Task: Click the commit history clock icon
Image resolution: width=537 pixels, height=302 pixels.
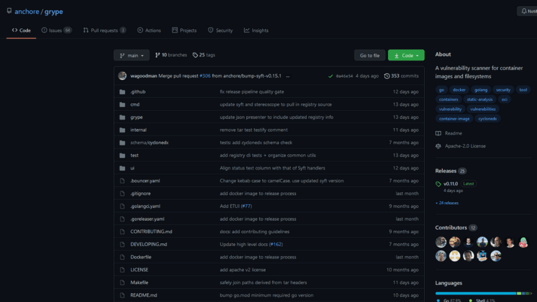Action: 386,76
